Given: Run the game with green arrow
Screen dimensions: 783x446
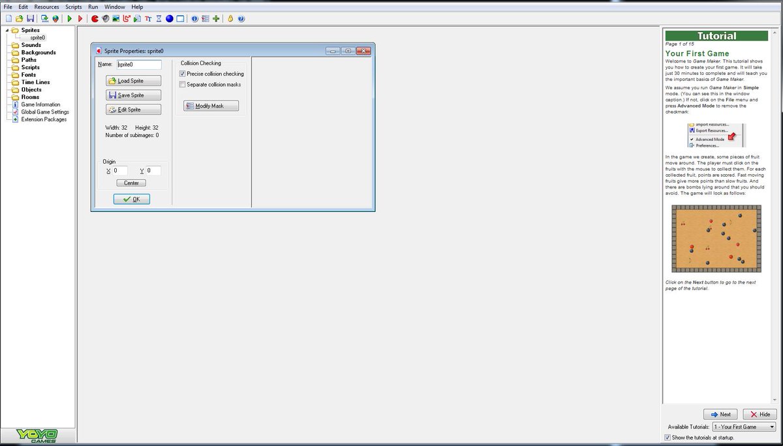Looking at the screenshot, I should [70, 19].
